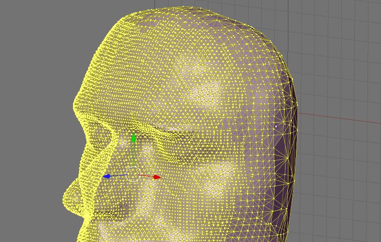Screen dimensions: 381x242
Task: Click the red X-axis arrow shaft
Action: pyautogui.click(x=146, y=176)
